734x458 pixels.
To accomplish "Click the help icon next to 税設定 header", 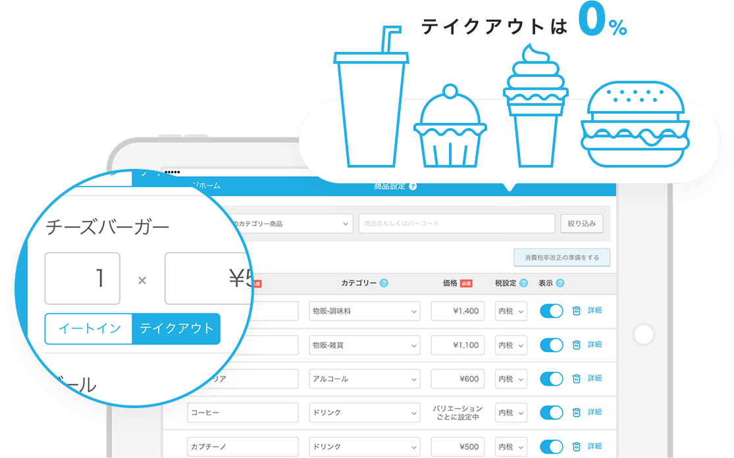I will click(x=523, y=283).
